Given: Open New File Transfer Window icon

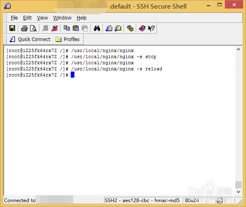Looking at the screenshot, I should click(118, 28).
